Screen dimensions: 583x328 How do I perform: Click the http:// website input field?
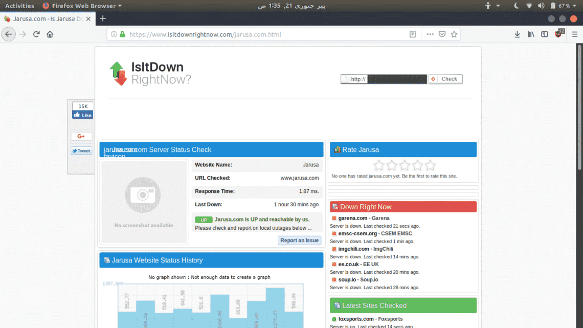[384, 79]
